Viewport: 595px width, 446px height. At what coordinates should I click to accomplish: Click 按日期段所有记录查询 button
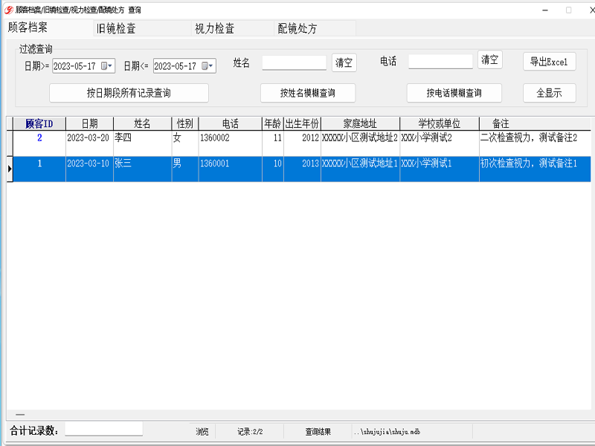coord(129,93)
